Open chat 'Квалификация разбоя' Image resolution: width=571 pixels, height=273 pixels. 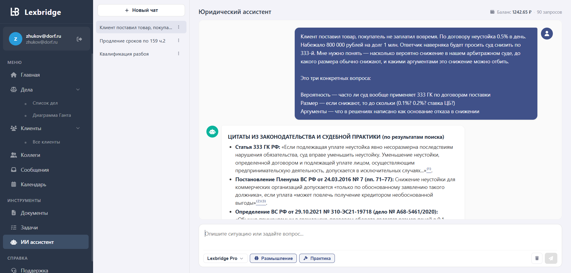click(124, 54)
